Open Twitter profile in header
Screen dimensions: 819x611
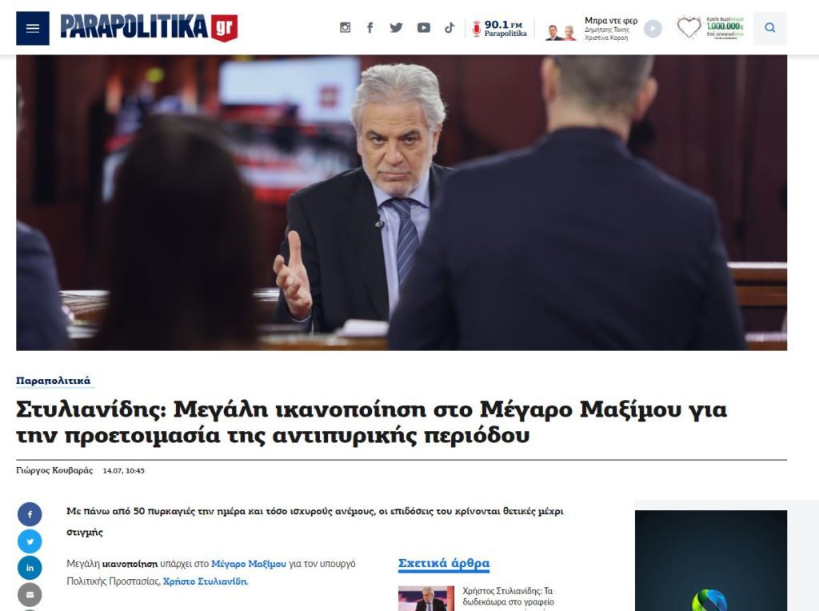point(396,28)
